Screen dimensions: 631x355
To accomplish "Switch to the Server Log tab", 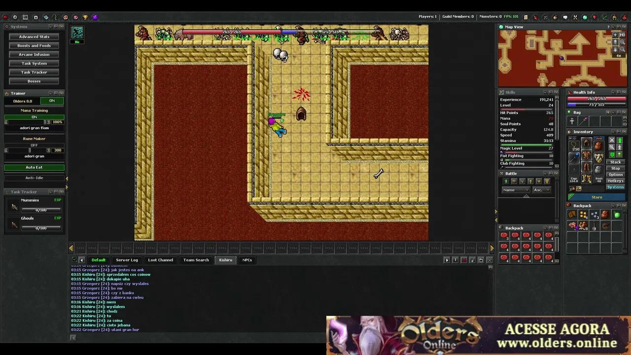I will click(x=127, y=260).
